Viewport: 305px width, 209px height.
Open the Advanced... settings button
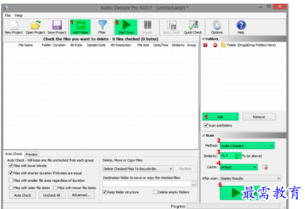[81, 195]
